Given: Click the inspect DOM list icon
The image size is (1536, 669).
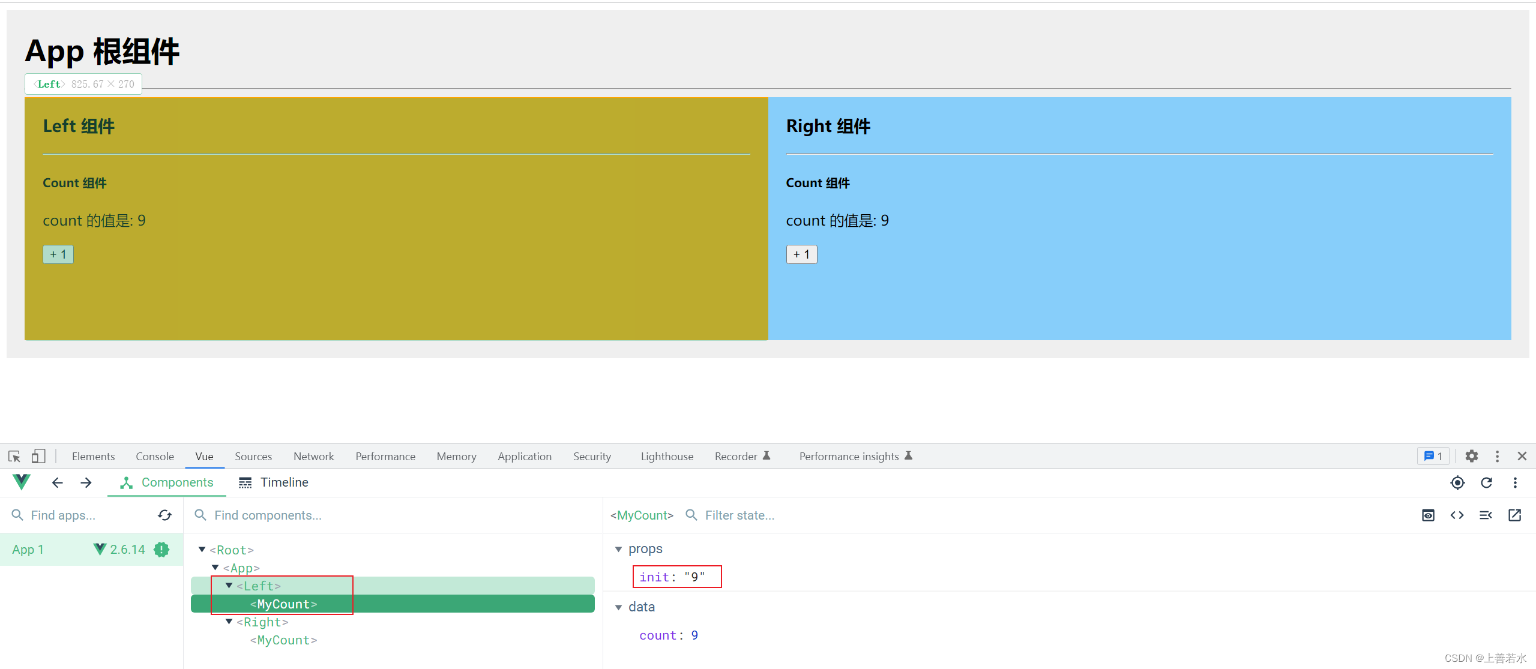Looking at the screenshot, I should (1486, 515).
